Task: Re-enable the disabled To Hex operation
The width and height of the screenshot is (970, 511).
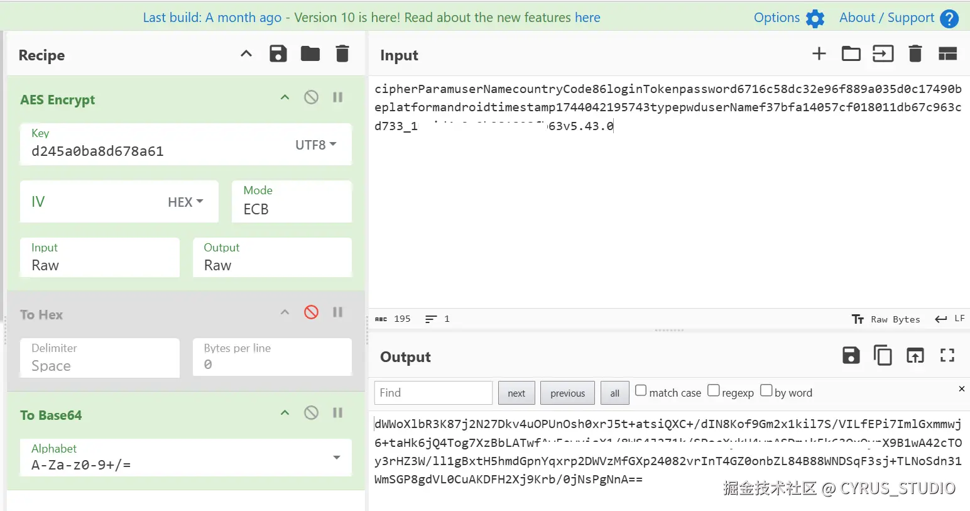Action: click(311, 312)
